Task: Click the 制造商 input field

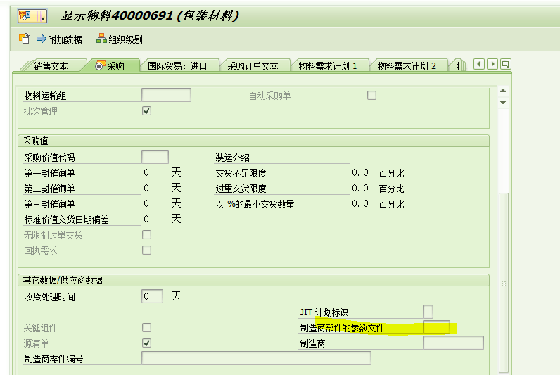Action: click(x=453, y=343)
